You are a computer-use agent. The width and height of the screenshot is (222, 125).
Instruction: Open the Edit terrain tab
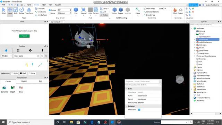[x=40, y=81]
